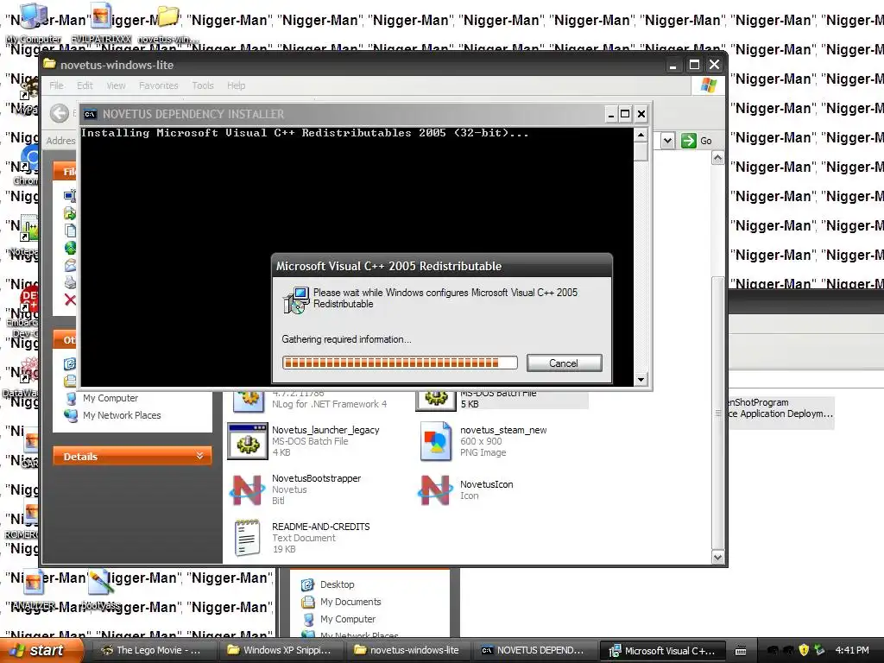Click the My Computer link in the background window

click(347, 619)
